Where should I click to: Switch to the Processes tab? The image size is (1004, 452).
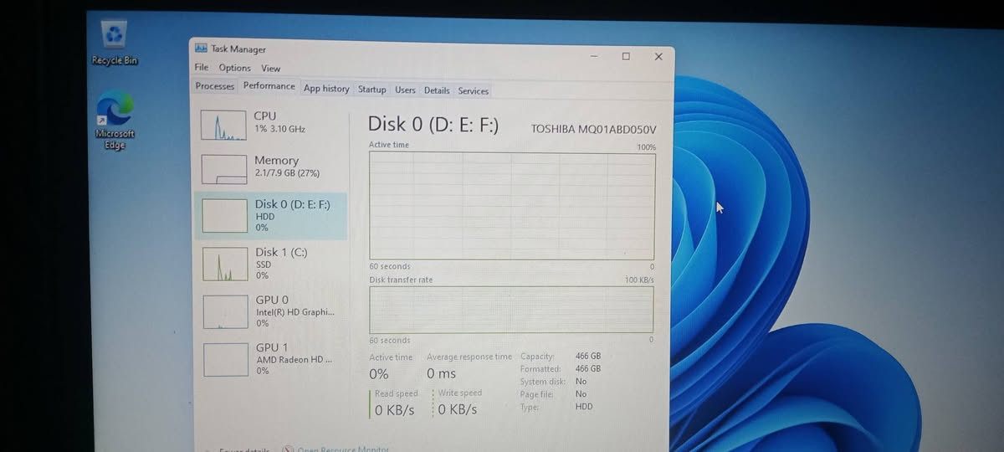pos(215,86)
